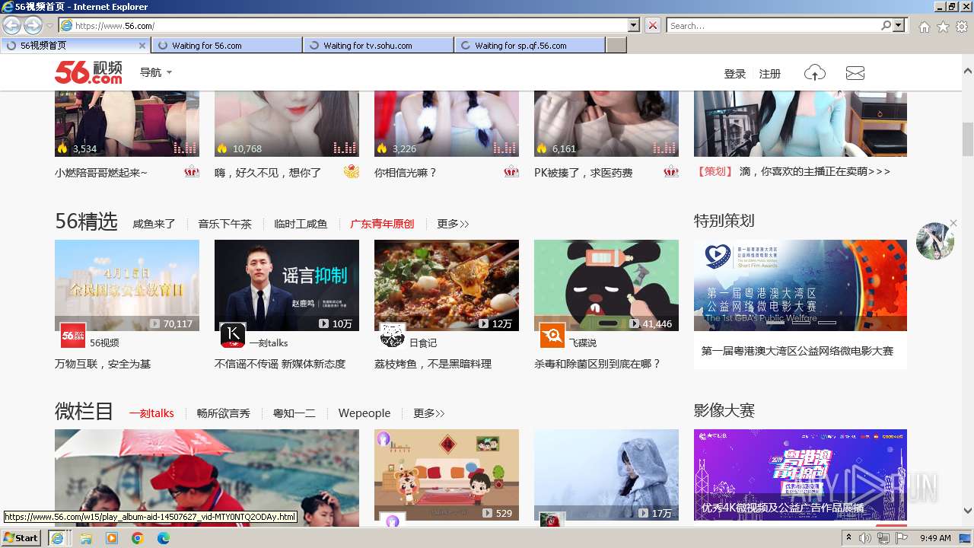The width and height of the screenshot is (974, 548).
Task: Switch to the Waiting for 56.com tab
Action: (x=227, y=46)
